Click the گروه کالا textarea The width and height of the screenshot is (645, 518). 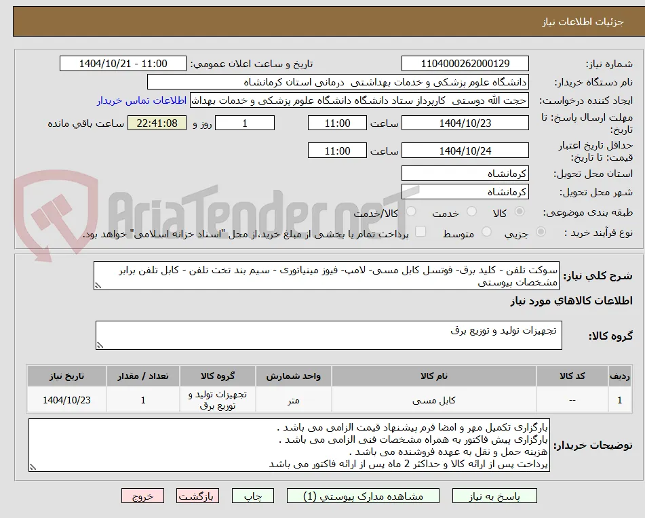click(x=329, y=336)
